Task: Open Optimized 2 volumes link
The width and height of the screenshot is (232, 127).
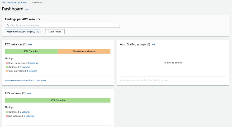Action: pyautogui.click(x=25, y=112)
